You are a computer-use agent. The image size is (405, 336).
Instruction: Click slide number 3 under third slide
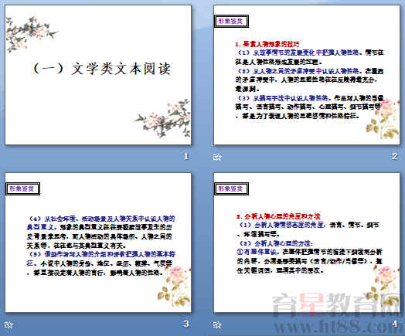pos(186,324)
